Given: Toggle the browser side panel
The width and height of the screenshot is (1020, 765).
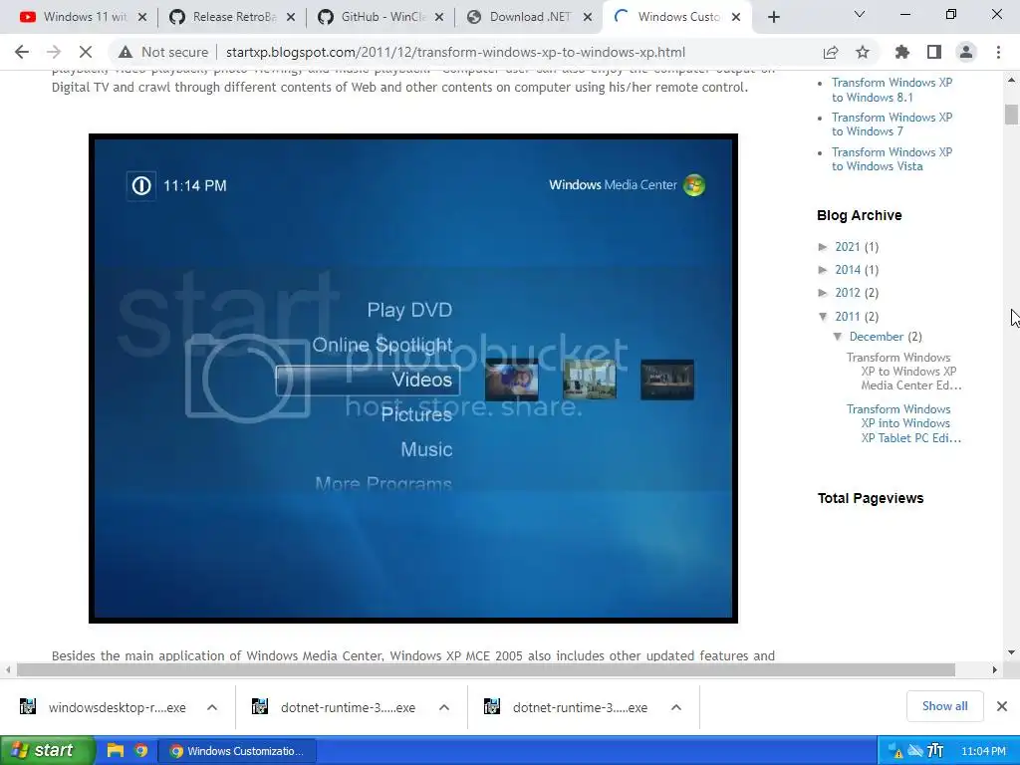Looking at the screenshot, I should tap(934, 52).
